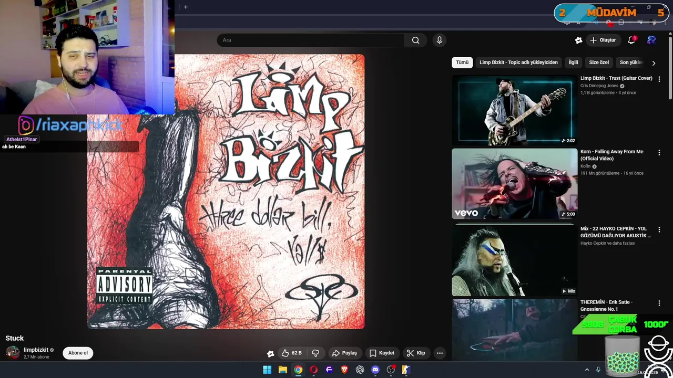Open the purple F app in the taskbar
The image size is (673, 378).
tap(329, 370)
